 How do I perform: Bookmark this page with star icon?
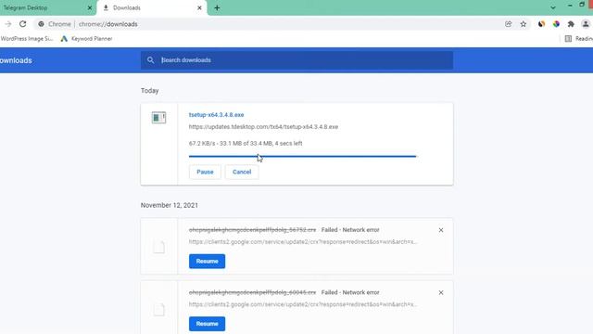coord(524,24)
